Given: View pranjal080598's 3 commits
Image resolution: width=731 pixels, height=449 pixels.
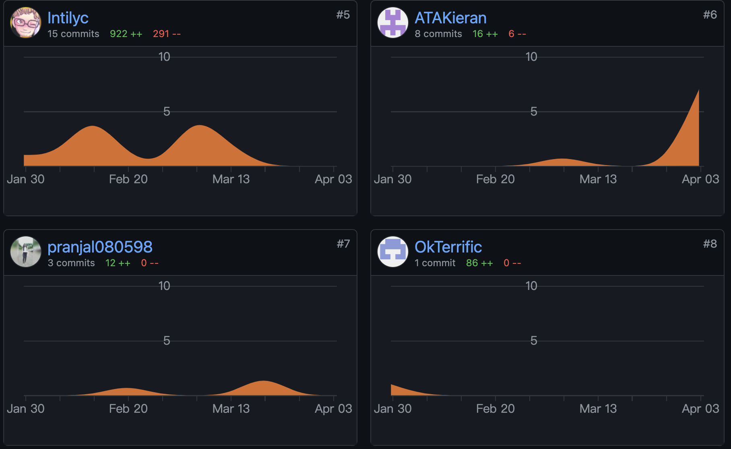Looking at the screenshot, I should 71,263.
